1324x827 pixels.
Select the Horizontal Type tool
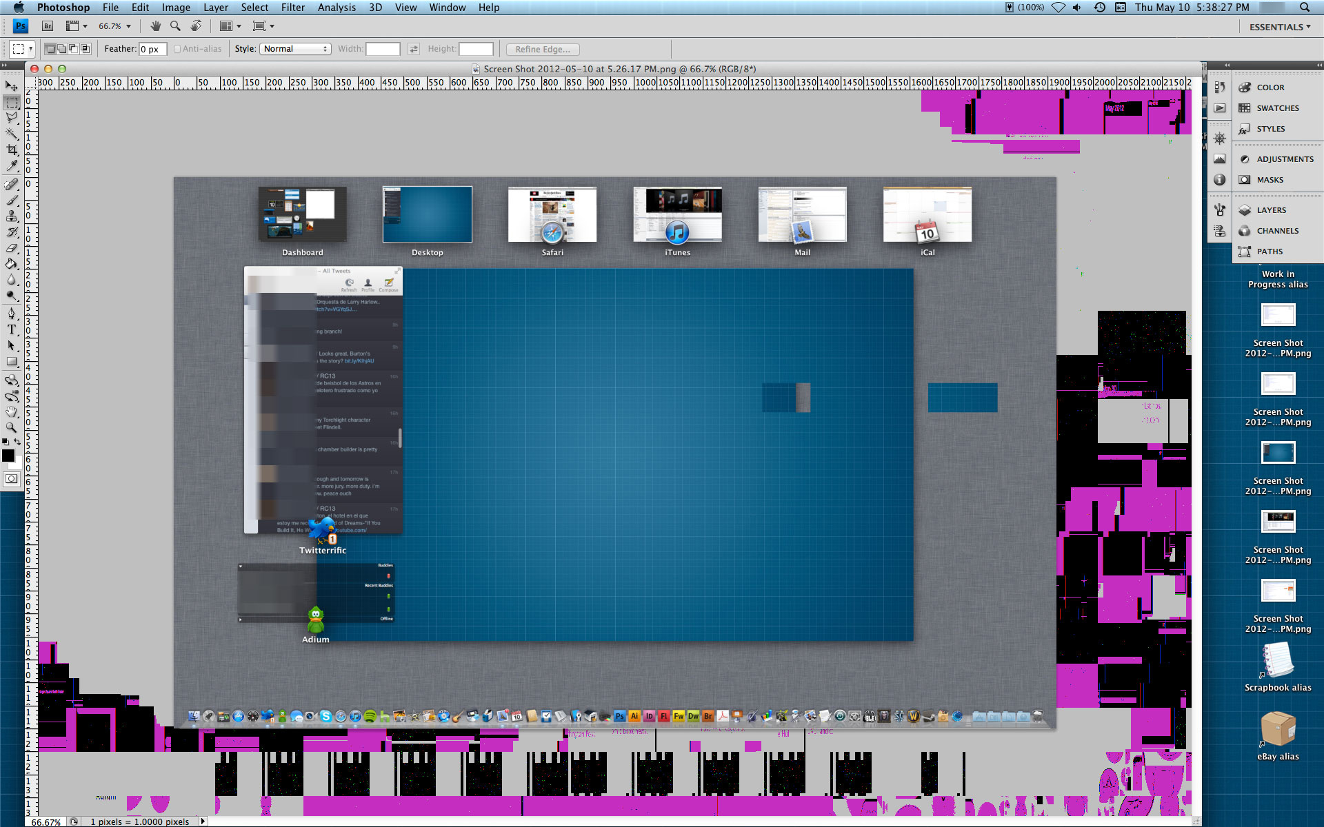[12, 329]
